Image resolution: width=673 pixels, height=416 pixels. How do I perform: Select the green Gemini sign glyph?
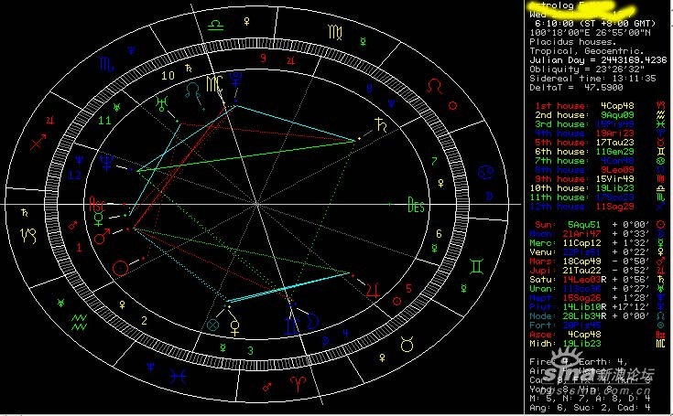[476, 266]
